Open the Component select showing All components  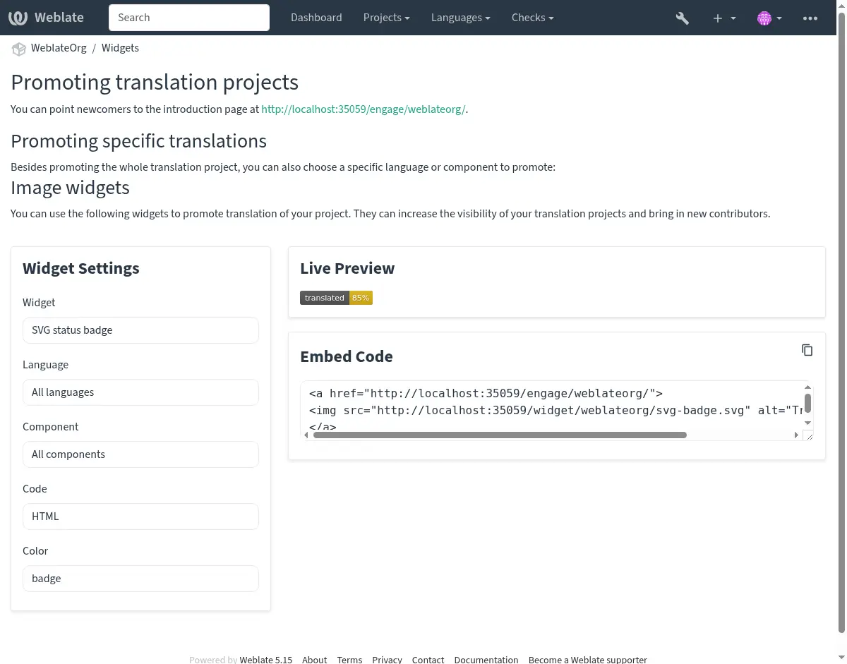point(141,454)
